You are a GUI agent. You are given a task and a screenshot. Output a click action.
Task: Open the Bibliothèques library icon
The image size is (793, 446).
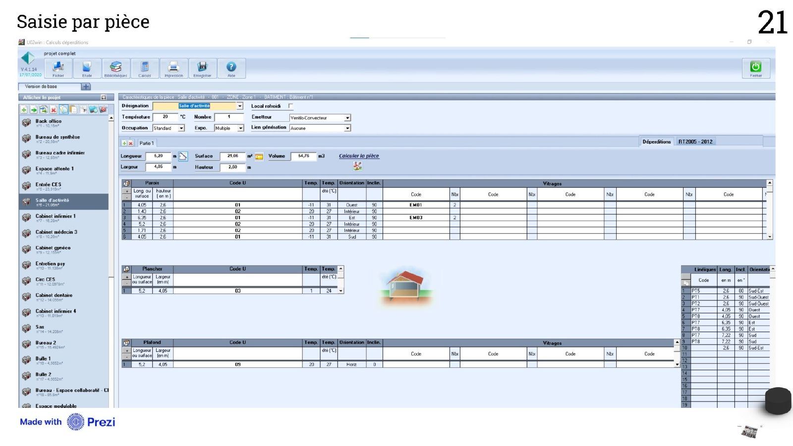[115, 68]
